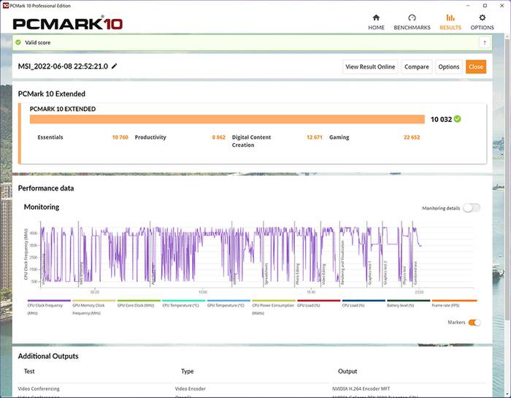Click the Physics test chart marker
The width and height of the screenshot is (511, 398).
coord(404,275)
